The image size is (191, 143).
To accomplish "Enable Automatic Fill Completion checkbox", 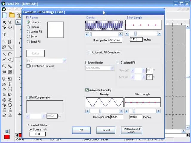I will pyautogui.click(x=90, y=52).
